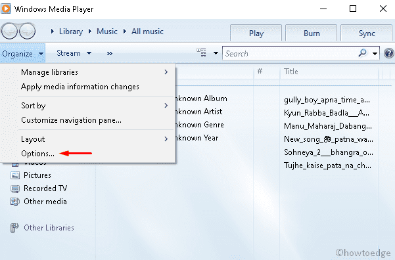
Task: Click the Other media icon
Action: (15, 202)
